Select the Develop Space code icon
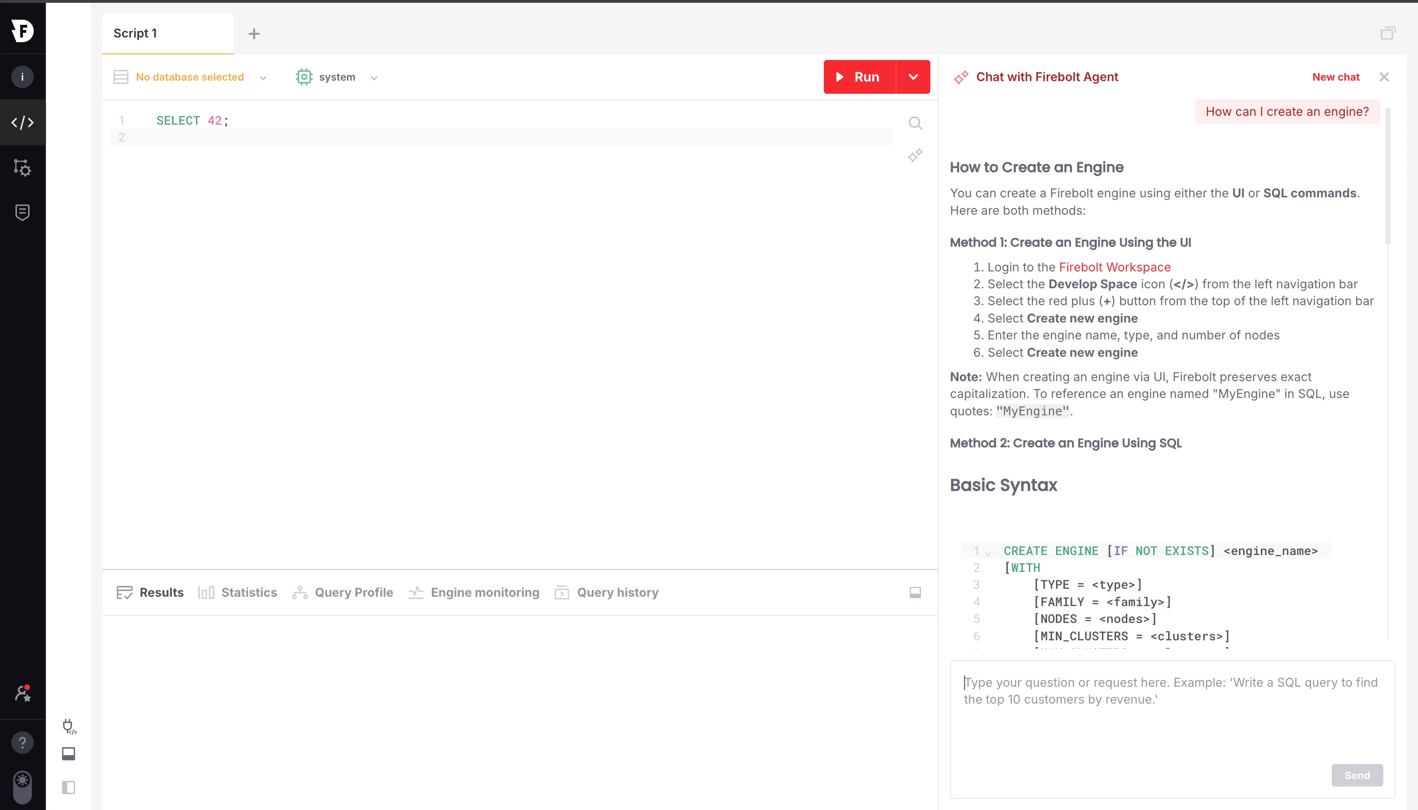 [22, 122]
